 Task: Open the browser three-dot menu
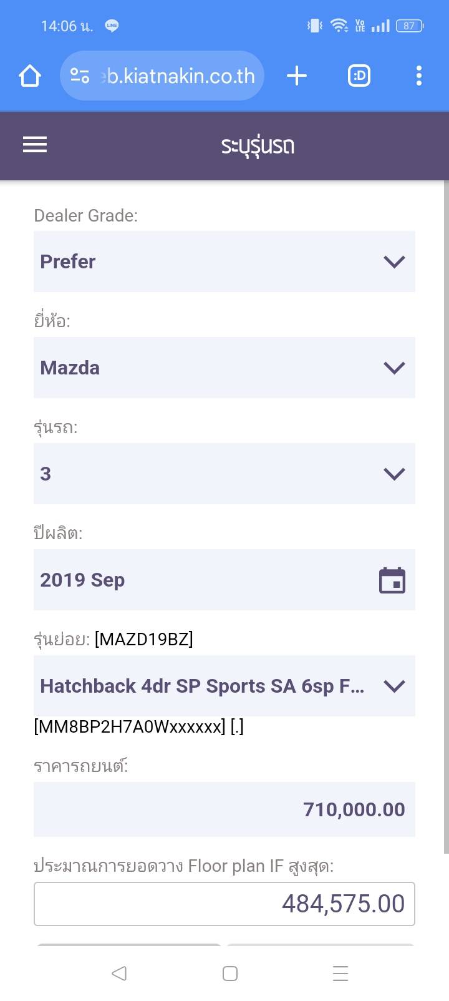pyautogui.click(x=418, y=76)
